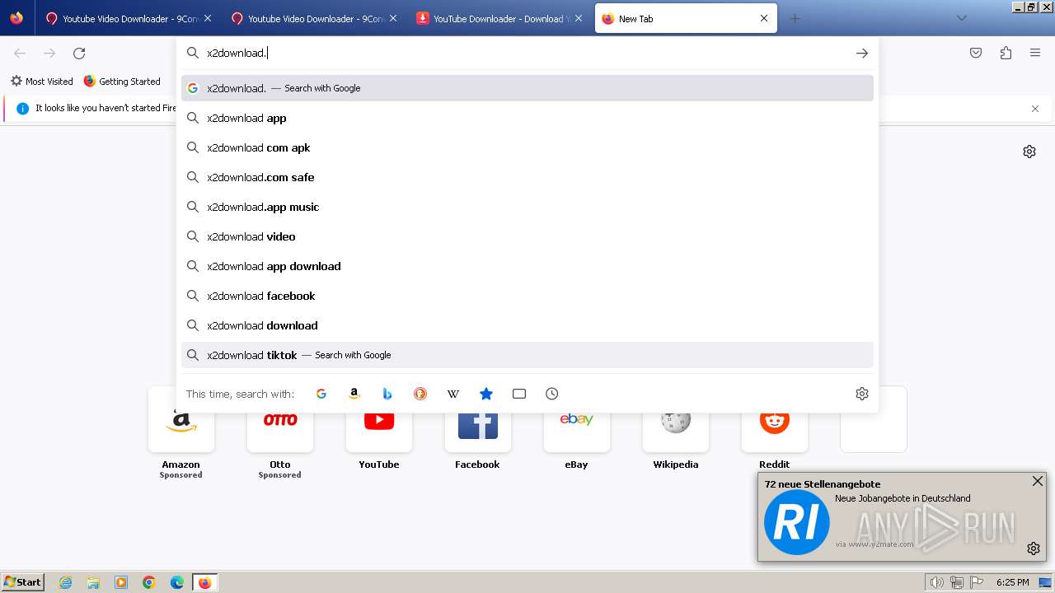This screenshot has height=593, width=1055.
Task: Open Save to Pocket icon
Action: 976,53
